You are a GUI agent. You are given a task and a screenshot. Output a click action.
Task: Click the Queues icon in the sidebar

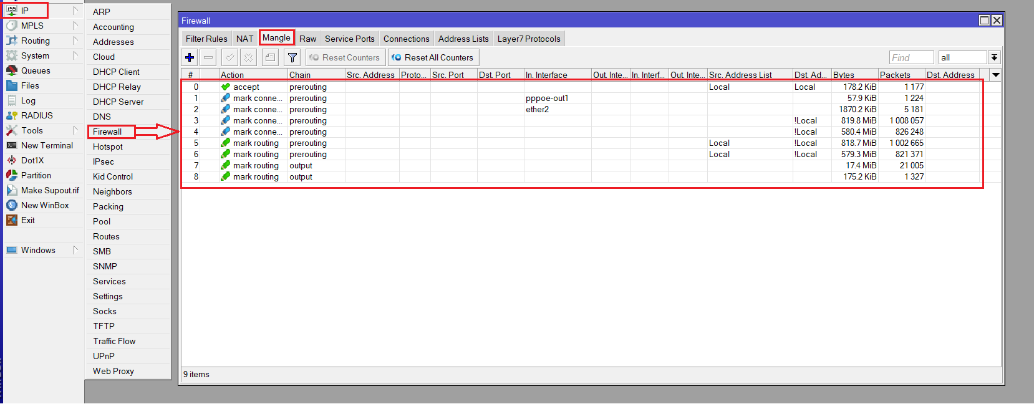[12, 70]
